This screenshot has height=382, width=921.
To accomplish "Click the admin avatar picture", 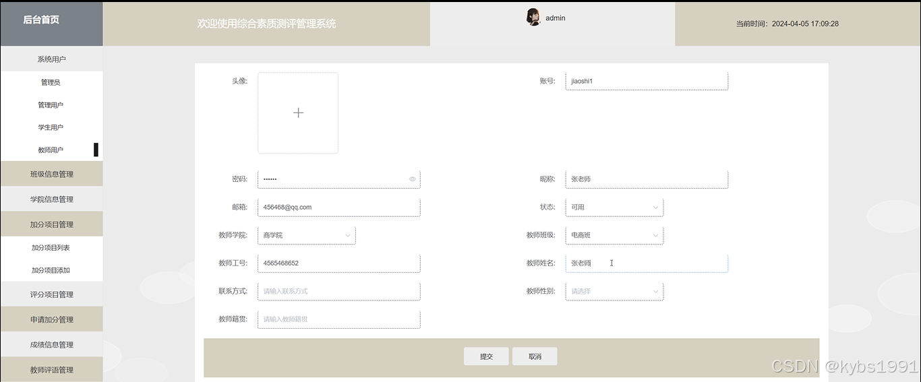I will tap(533, 17).
